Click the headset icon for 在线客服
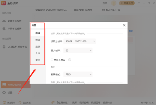Image resolution: width=156 pixels, height=105 pixels. click(20, 102)
